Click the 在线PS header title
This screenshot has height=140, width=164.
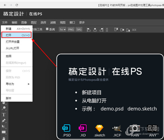(35, 14)
